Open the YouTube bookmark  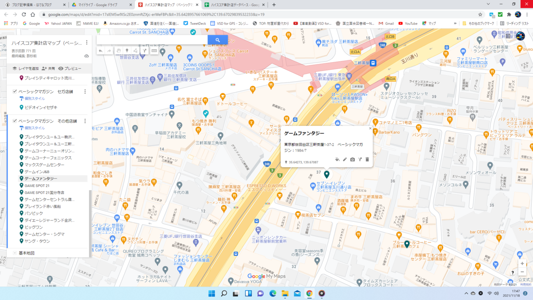coord(408,23)
